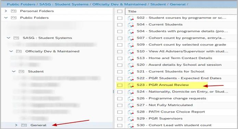Expand the General folder node
The height and width of the screenshot is (129, 238).
pyautogui.click(x=16, y=125)
